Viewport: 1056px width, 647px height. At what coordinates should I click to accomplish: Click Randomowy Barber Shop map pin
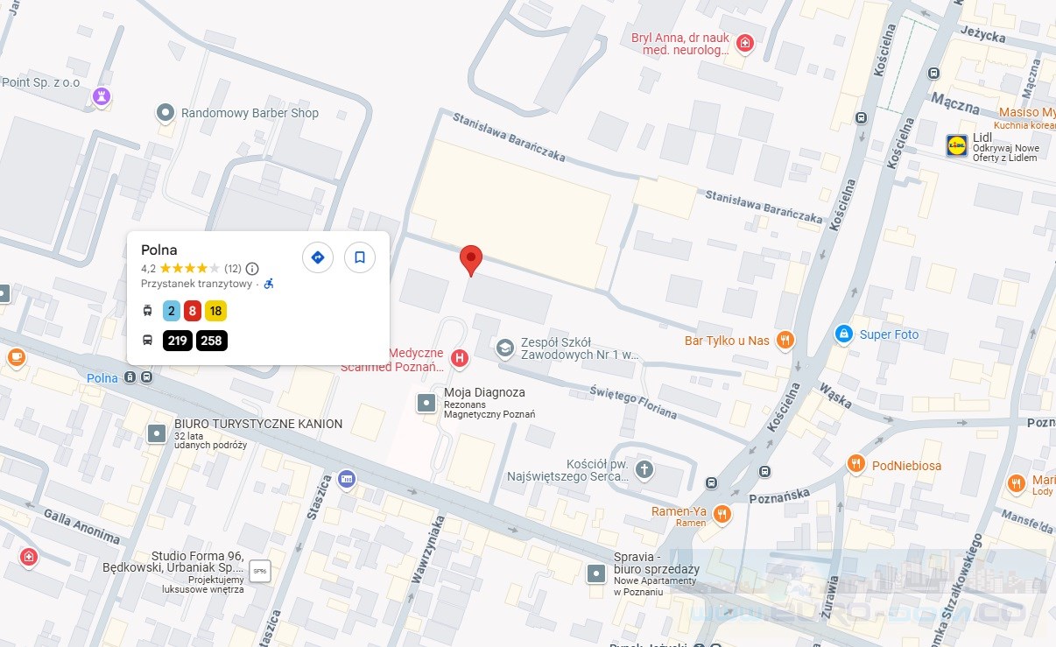pyautogui.click(x=165, y=113)
